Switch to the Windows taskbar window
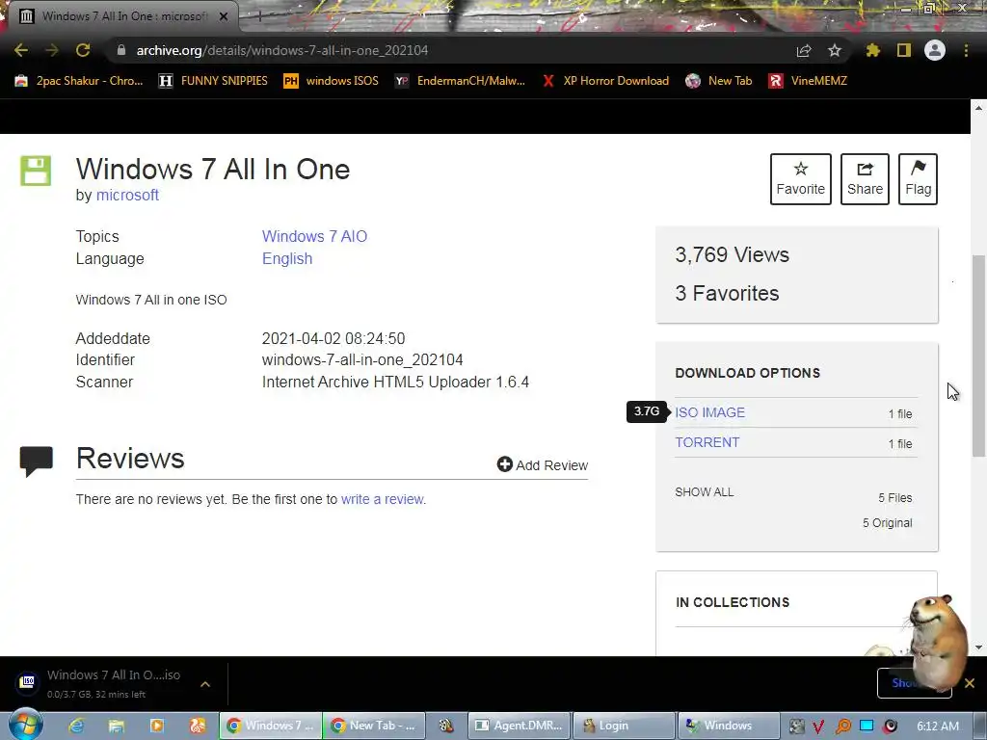Viewport: 987px width, 740px height. [x=728, y=726]
